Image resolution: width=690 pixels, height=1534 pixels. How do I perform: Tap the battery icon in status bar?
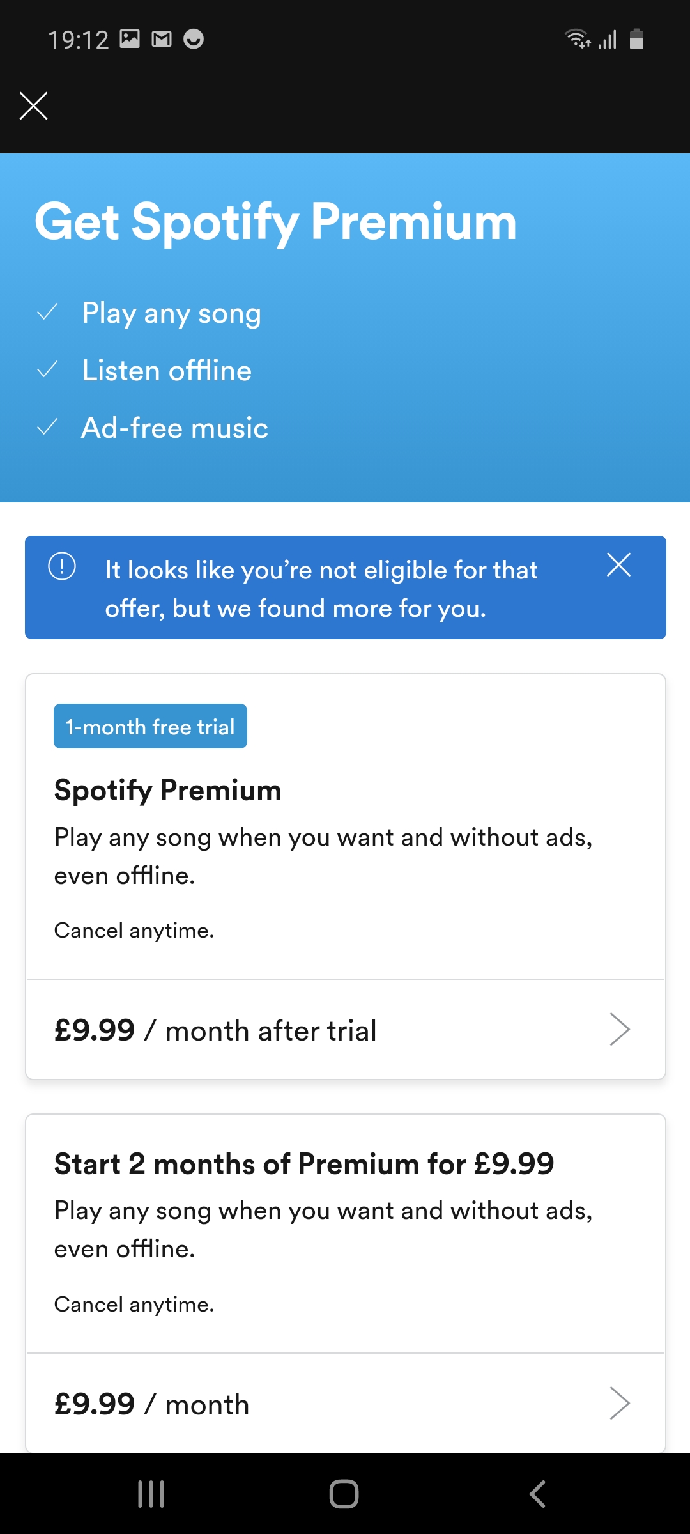[636, 40]
